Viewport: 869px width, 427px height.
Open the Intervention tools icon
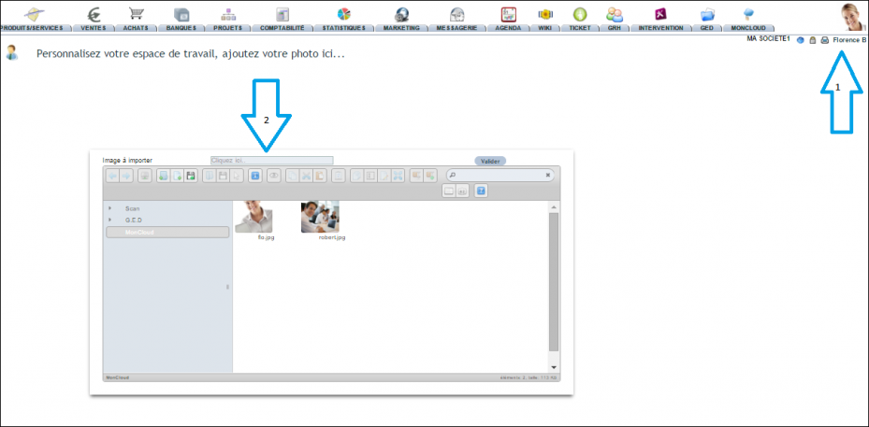[660, 14]
